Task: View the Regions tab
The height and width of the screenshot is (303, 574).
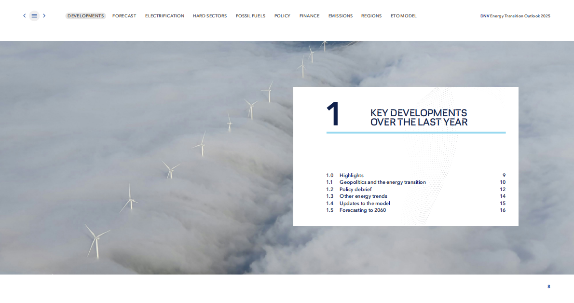Action: point(371,16)
